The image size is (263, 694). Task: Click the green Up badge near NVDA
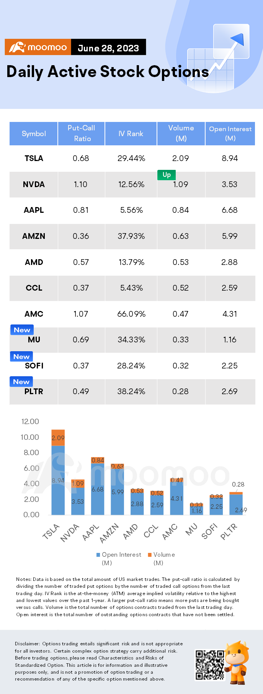coord(167,175)
